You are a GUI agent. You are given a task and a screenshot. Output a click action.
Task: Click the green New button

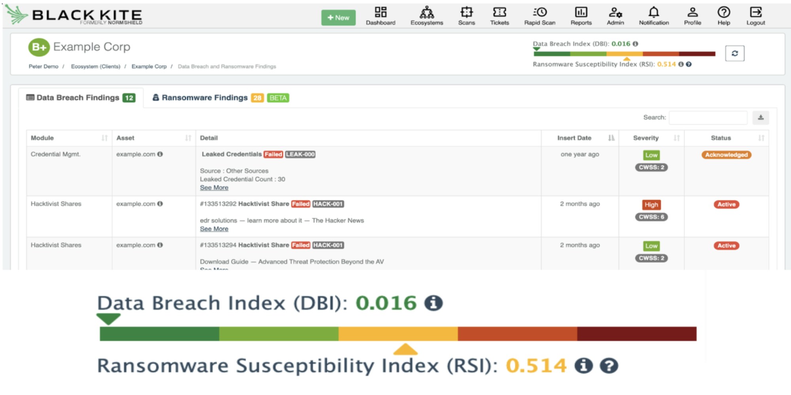click(x=338, y=18)
